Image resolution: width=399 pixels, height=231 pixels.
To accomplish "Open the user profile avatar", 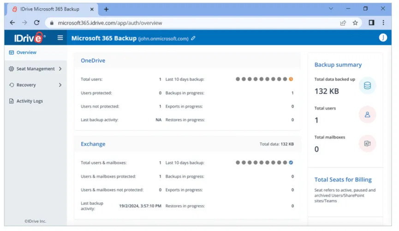I will pyautogui.click(x=382, y=38).
